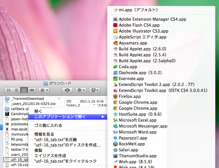
Task: Click the Evernote elephant icon
Action: click(x=115, y=79)
